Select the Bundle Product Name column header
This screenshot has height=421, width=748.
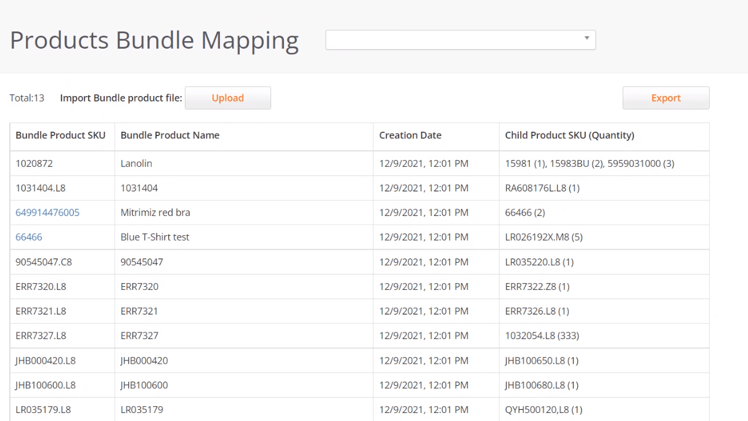click(170, 135)
